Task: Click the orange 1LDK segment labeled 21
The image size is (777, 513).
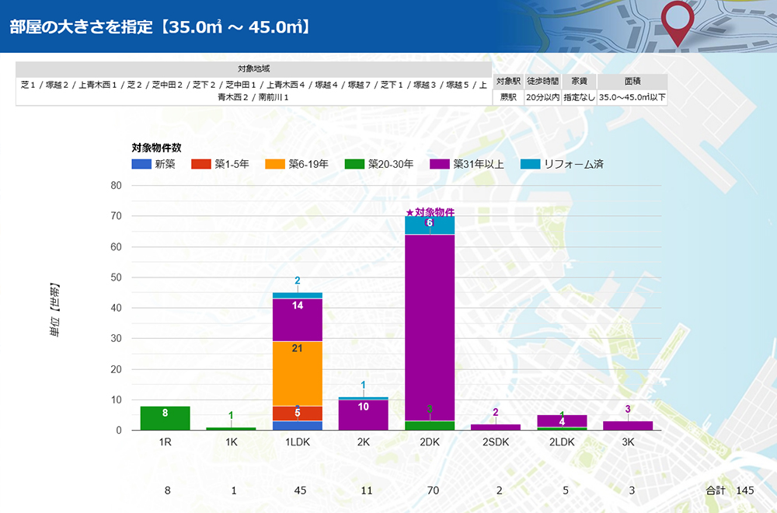Action: [298, 373]
